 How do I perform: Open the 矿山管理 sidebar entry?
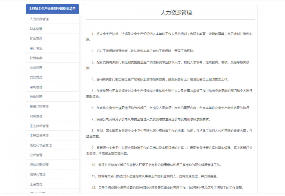pyautogui.click(x=52, y=38)
